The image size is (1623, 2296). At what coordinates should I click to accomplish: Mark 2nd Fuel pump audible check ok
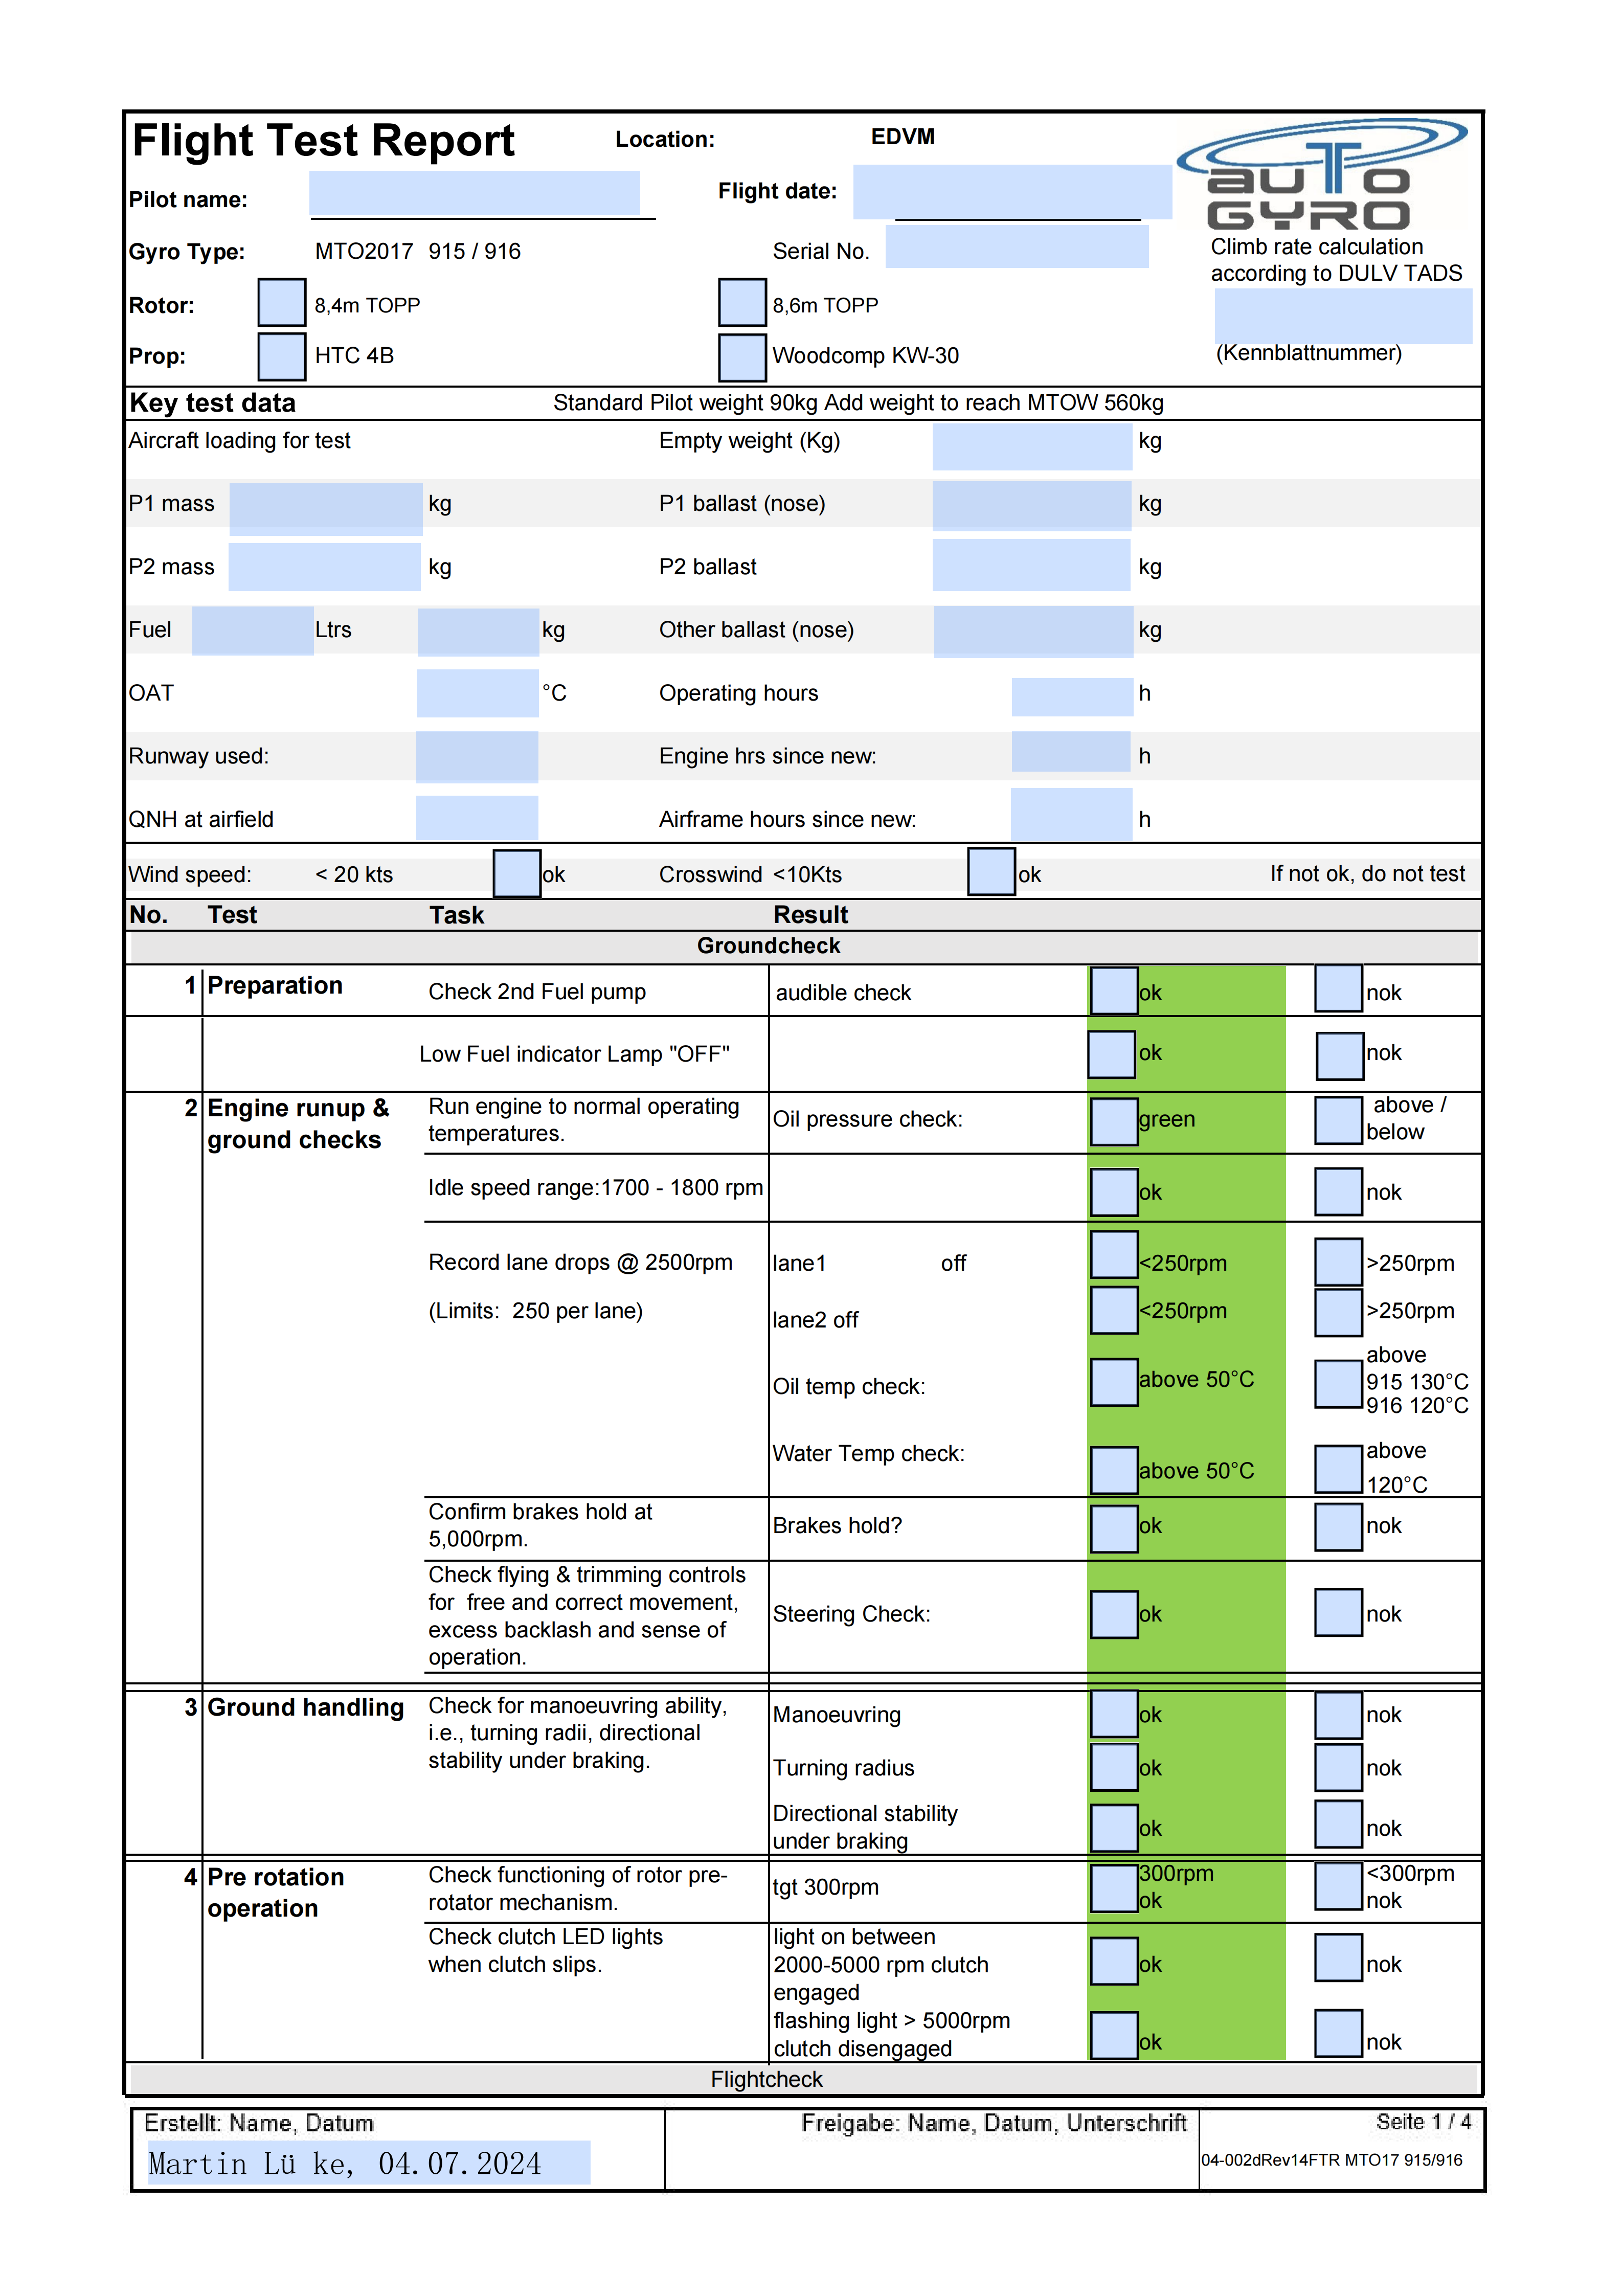click(x=1114, y=991)
